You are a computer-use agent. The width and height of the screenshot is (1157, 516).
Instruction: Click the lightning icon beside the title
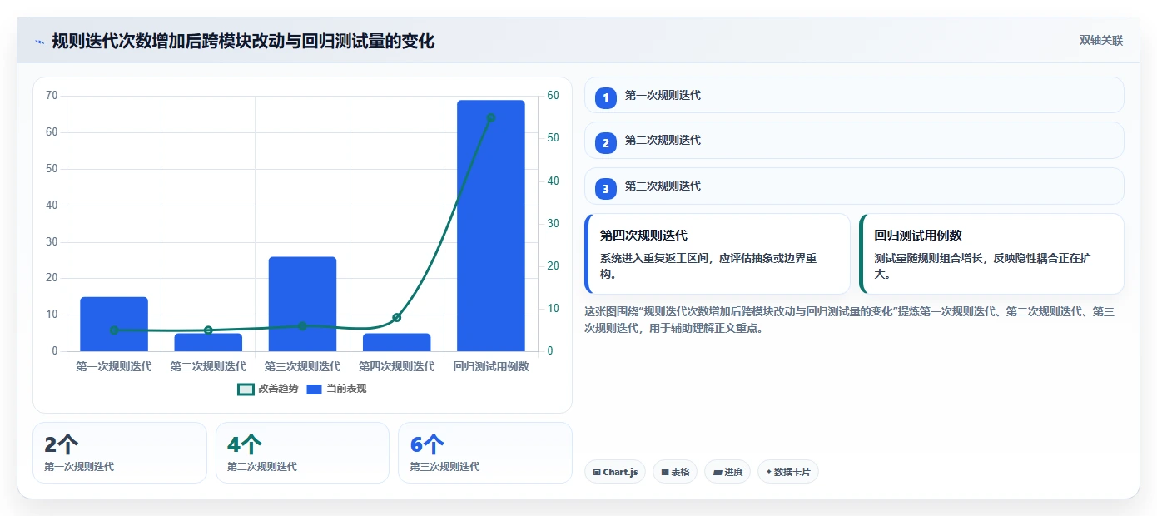point(39,42)
